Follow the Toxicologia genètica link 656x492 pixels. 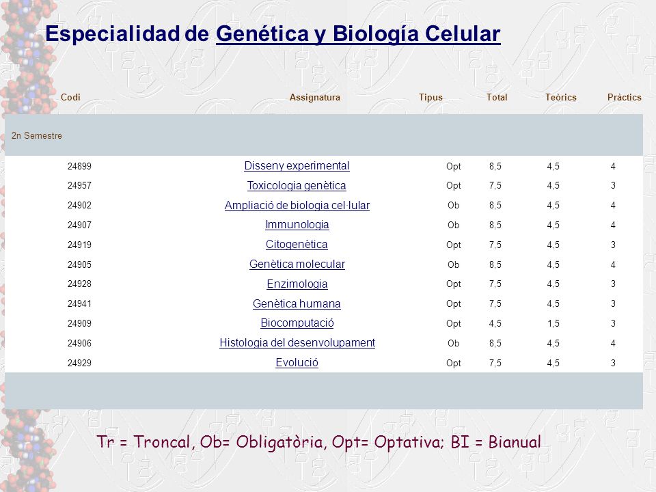tap(297, 185)
